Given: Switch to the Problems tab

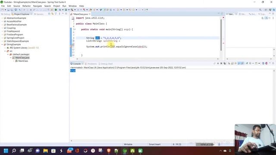Looking at the screenshot, I should point(91,64).
